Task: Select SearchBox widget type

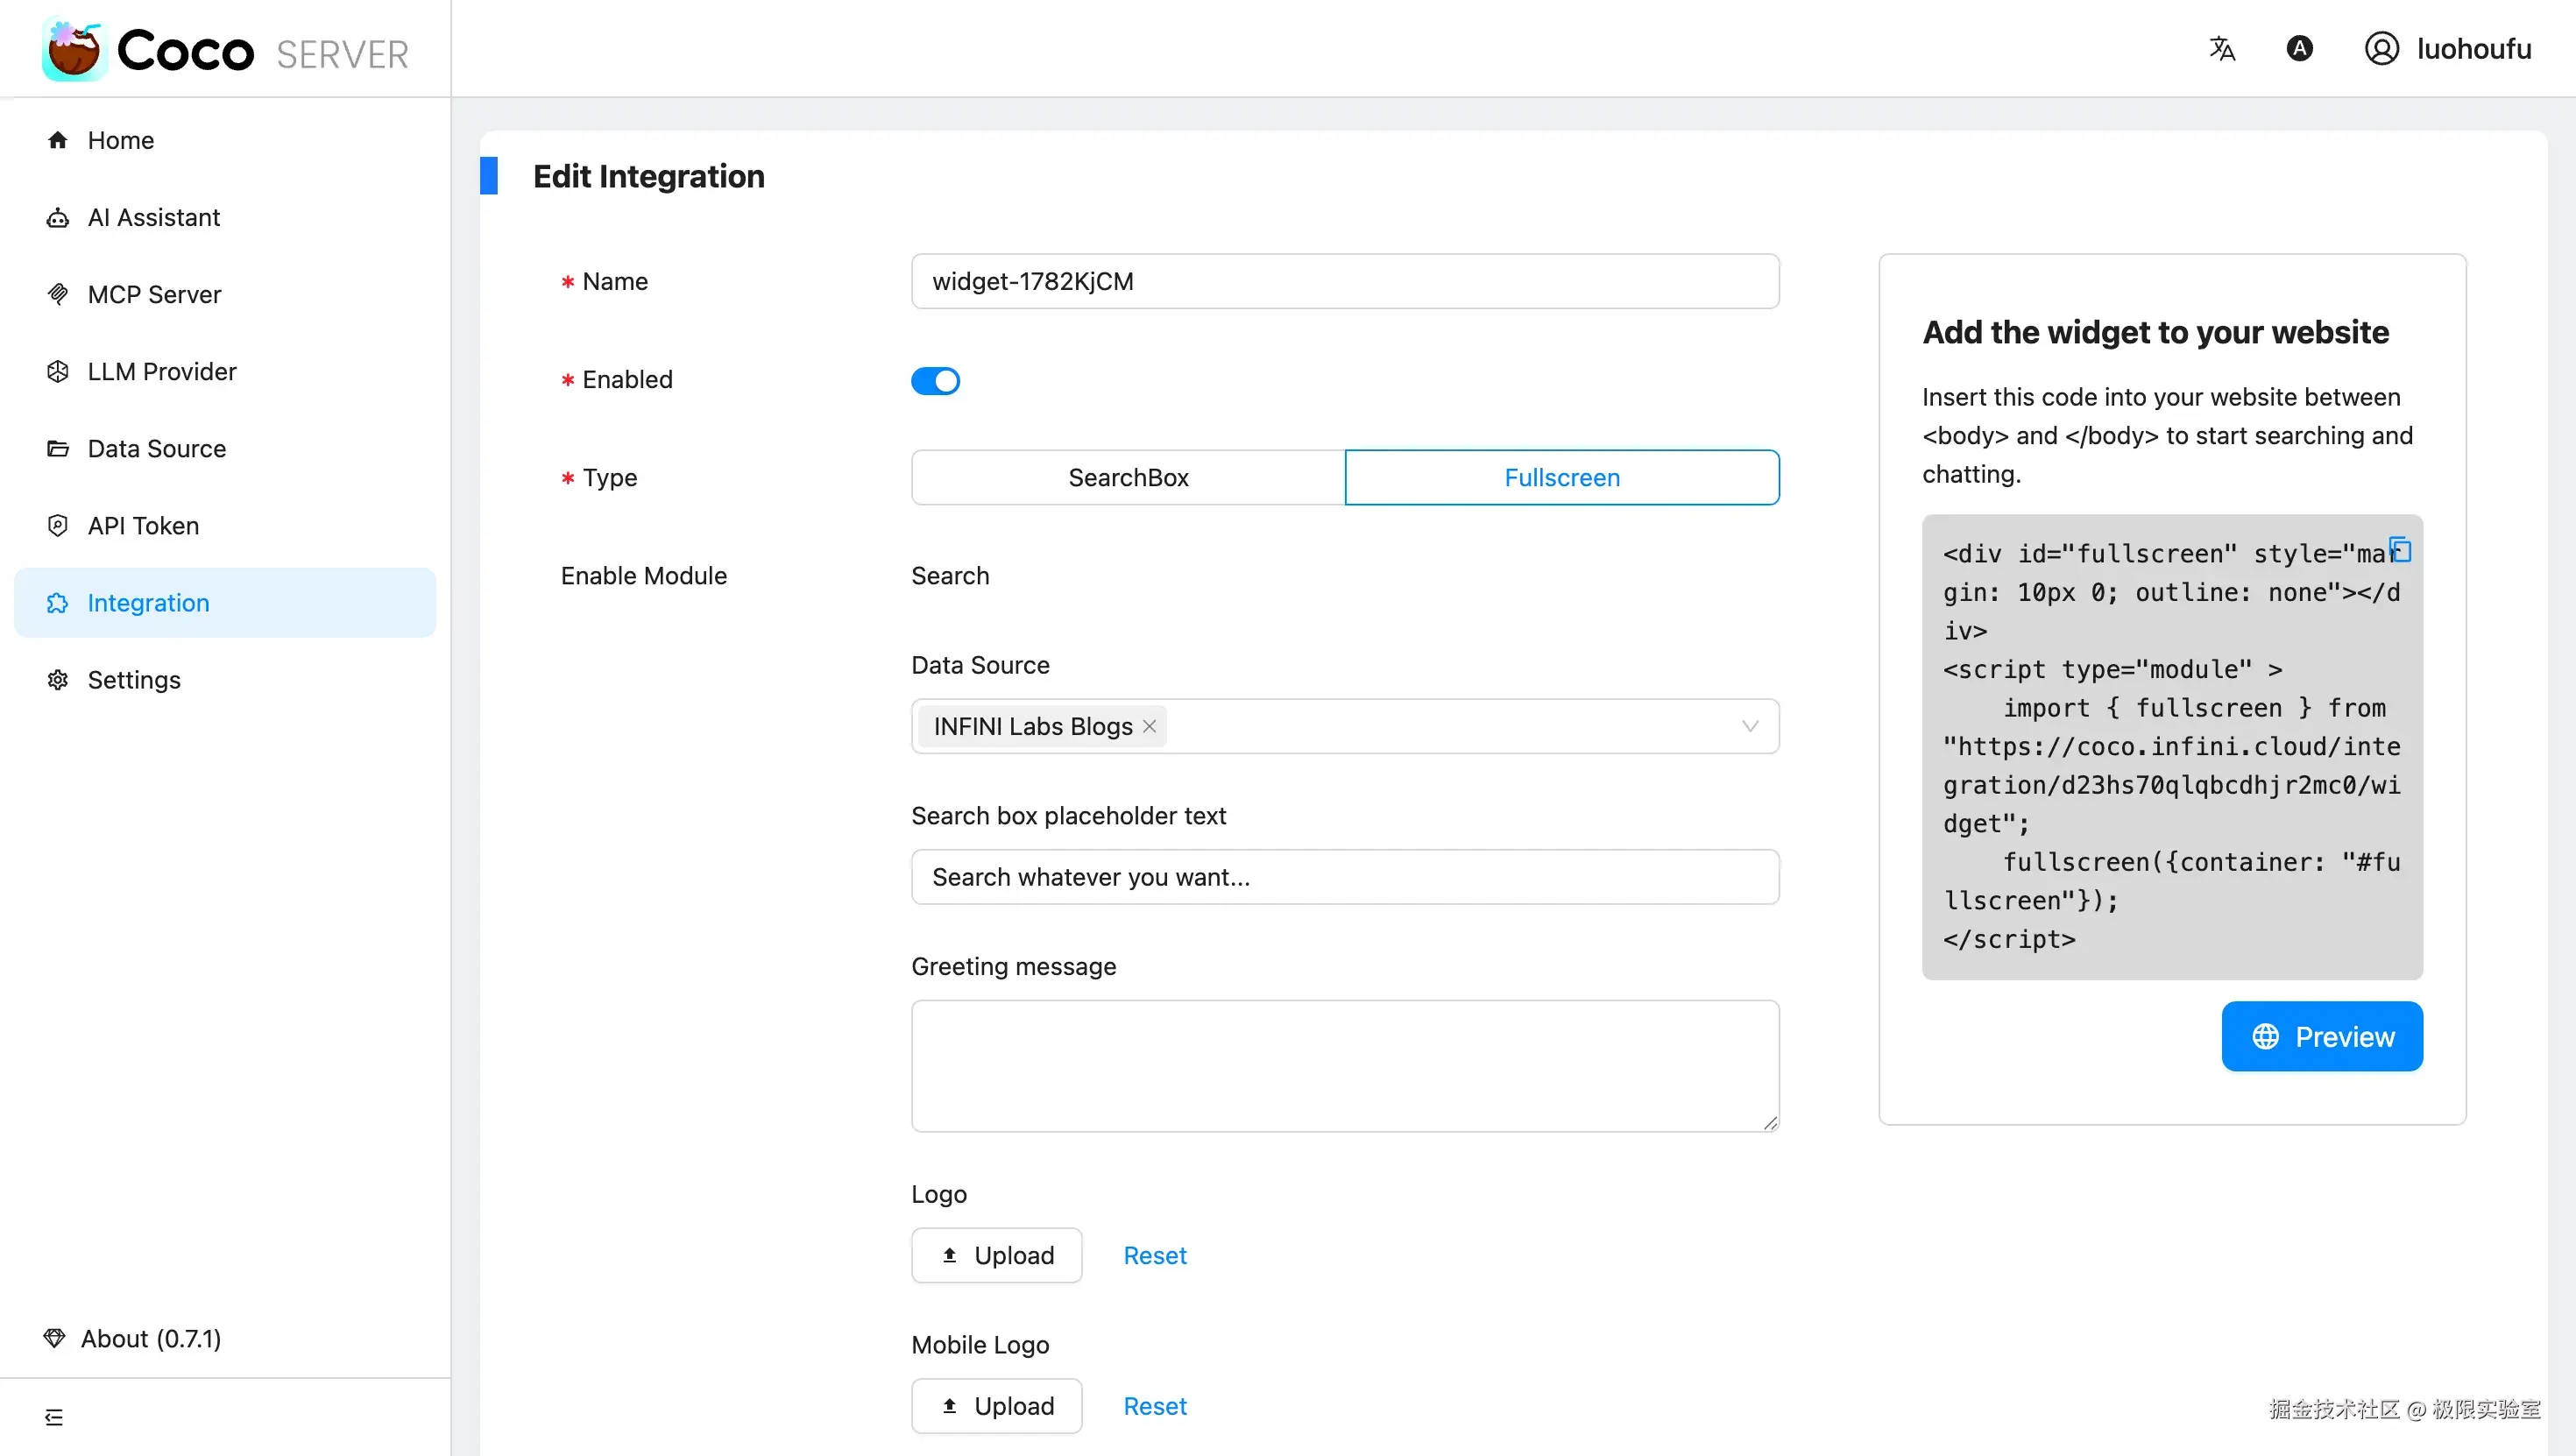Action: tap(1128, 477)
